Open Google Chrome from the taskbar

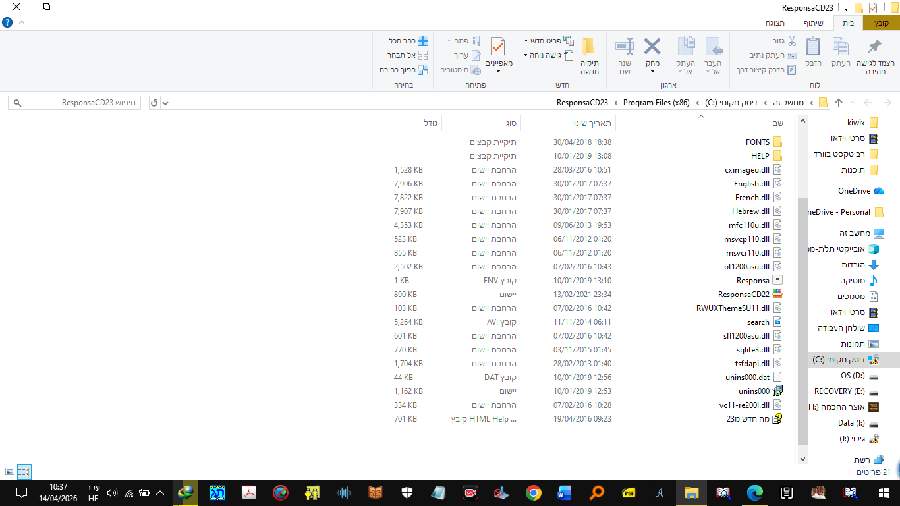[533, 492]
